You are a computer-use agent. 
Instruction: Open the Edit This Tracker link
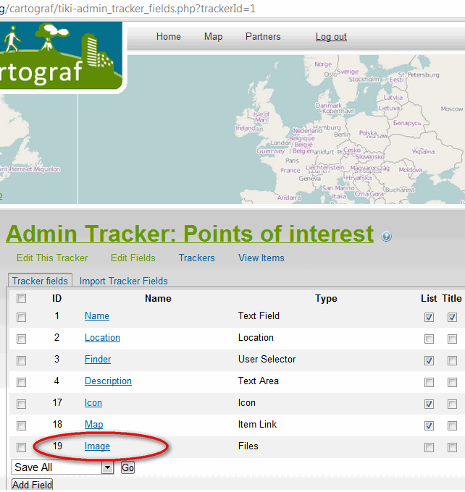[52, 258]
